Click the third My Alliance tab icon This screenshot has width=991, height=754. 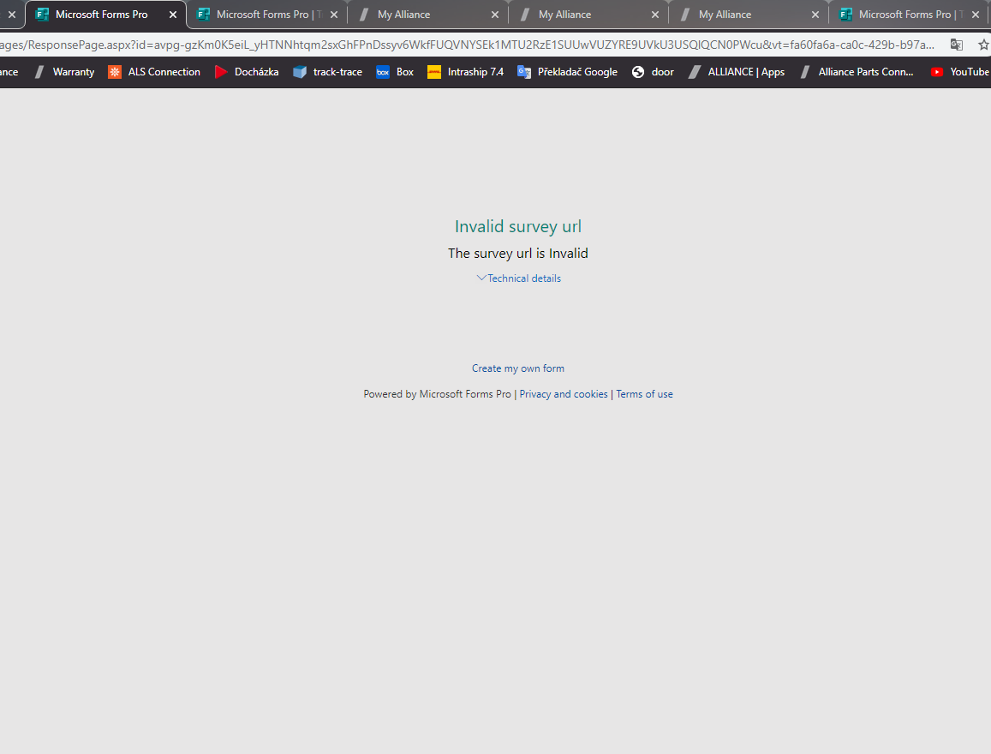[x=685, y=15]
